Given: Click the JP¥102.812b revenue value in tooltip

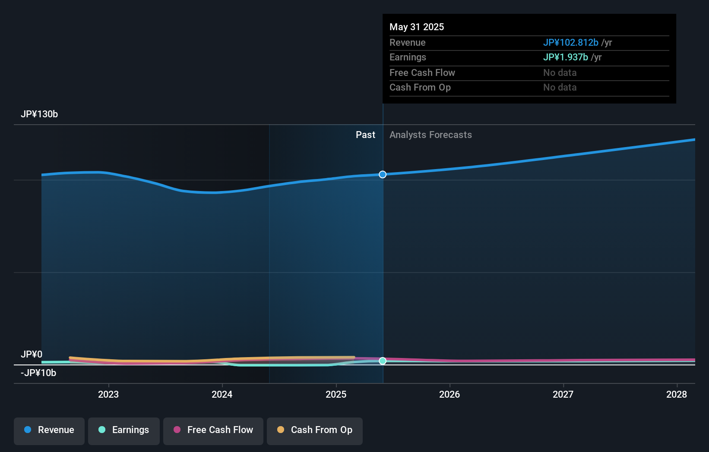Looking at the screenshot, I should 571,43.
